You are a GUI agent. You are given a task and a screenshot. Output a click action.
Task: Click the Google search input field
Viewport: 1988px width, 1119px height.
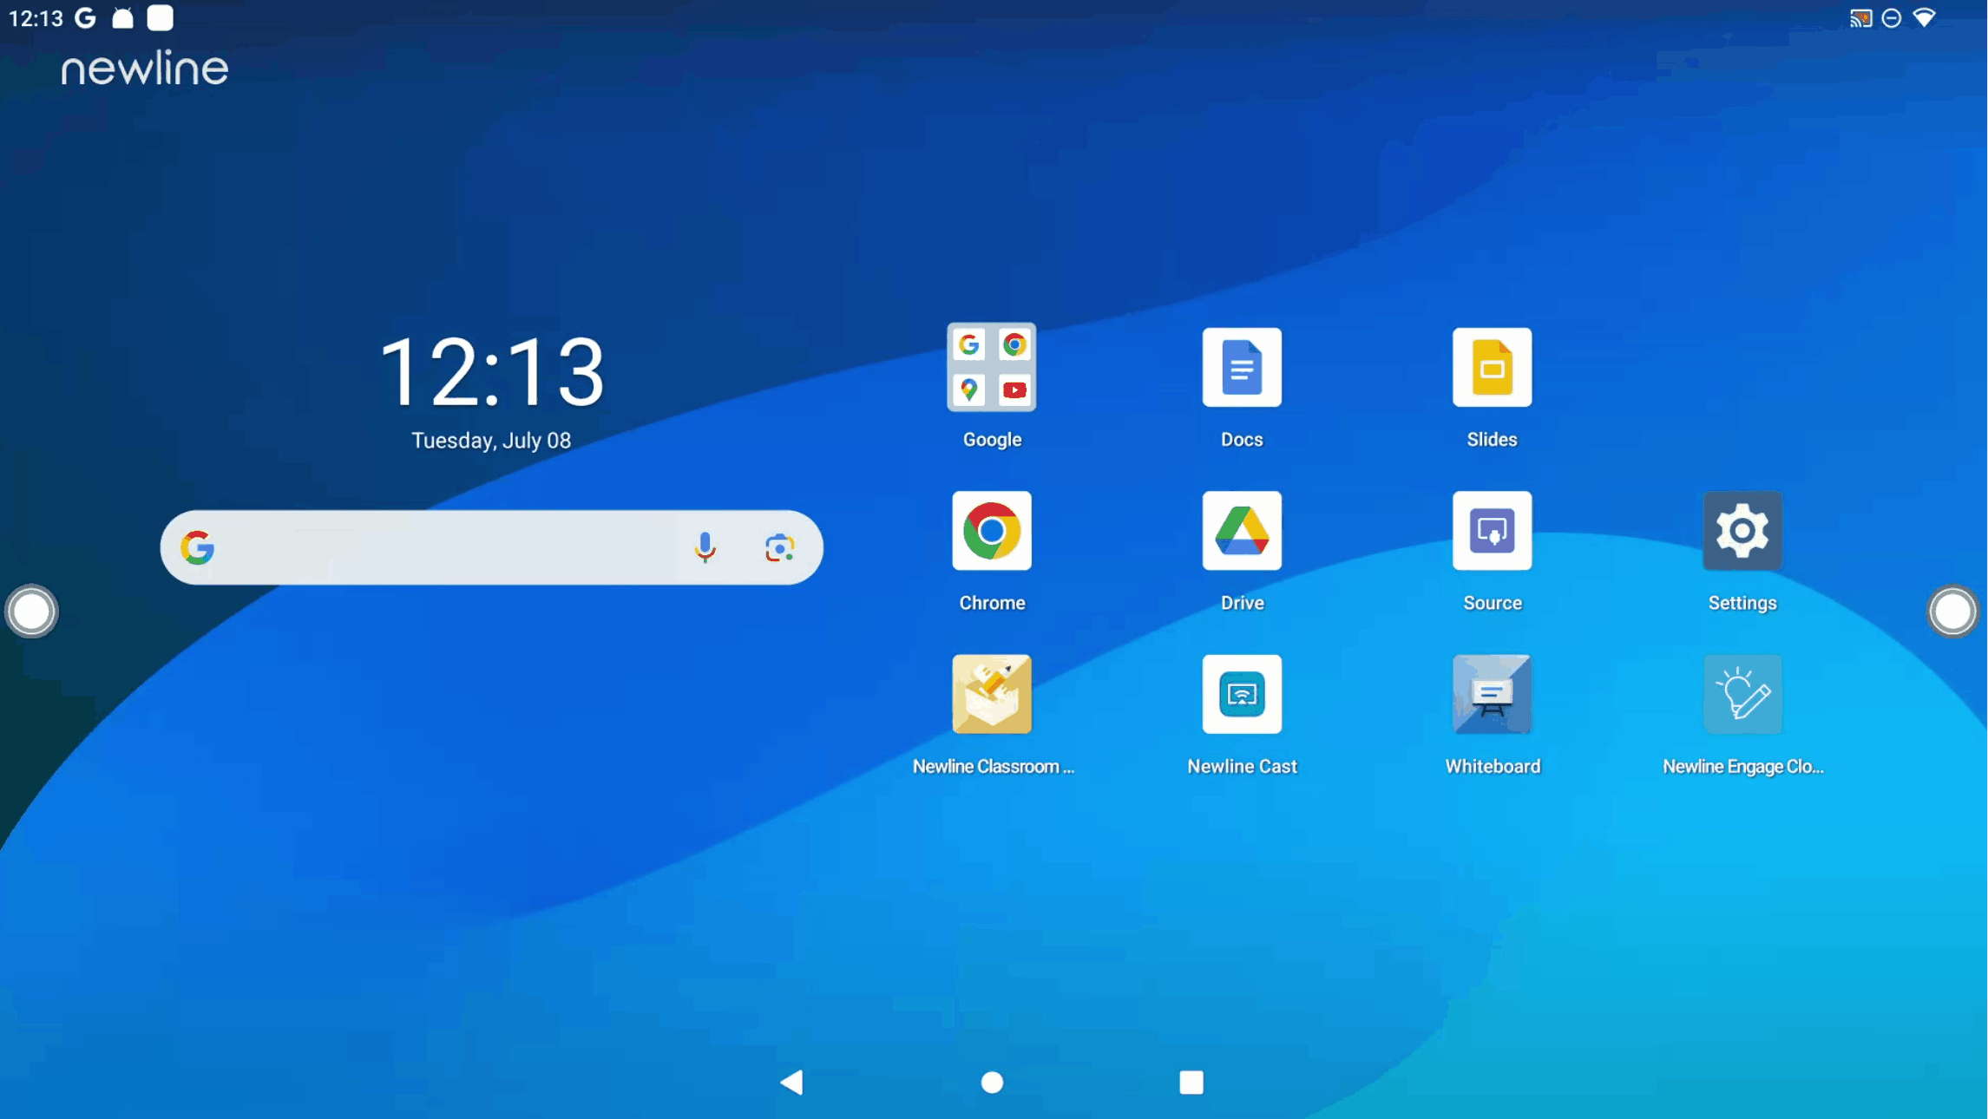tap(491, 547)
